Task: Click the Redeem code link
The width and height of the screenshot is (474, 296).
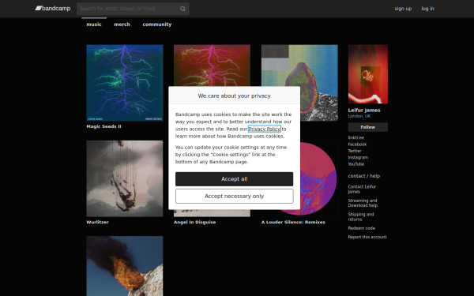Action: [x=361, y=228]
